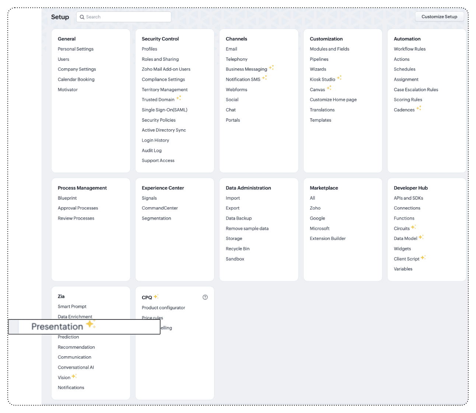Click the sparkle icon next to Presentation

91,325
